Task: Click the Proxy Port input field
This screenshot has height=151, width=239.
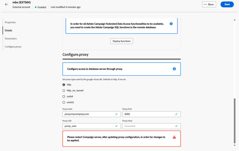Action: tap(151, 114)
